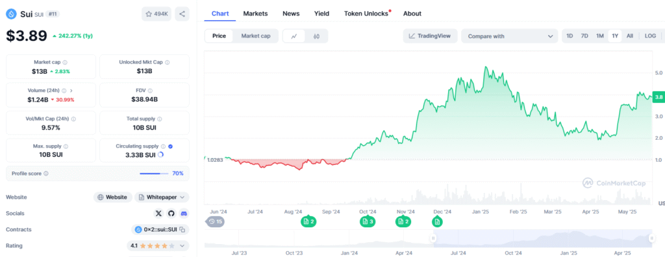Select the line chart view icon
665x257 pixels.
294,36
